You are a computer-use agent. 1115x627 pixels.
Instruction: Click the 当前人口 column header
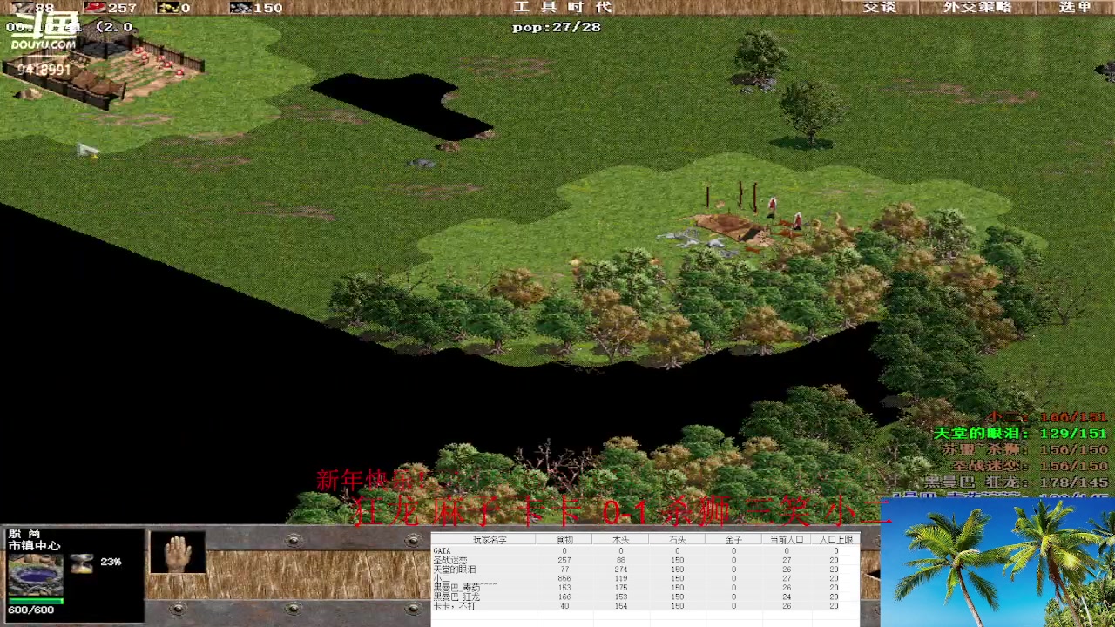[787, 540]
